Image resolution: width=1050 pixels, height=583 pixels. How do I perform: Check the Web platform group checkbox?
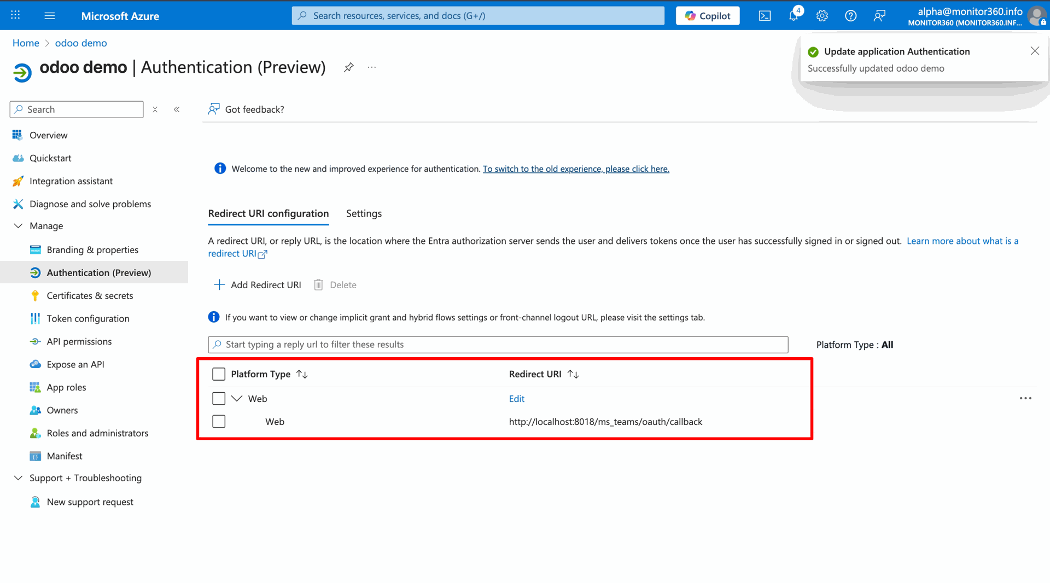[x=219, y=399]
